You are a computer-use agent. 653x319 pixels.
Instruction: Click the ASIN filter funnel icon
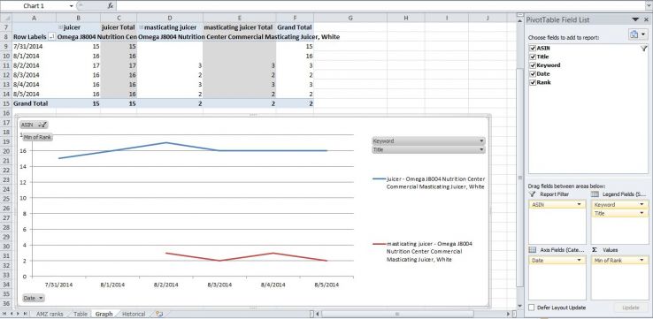point(643,49)
